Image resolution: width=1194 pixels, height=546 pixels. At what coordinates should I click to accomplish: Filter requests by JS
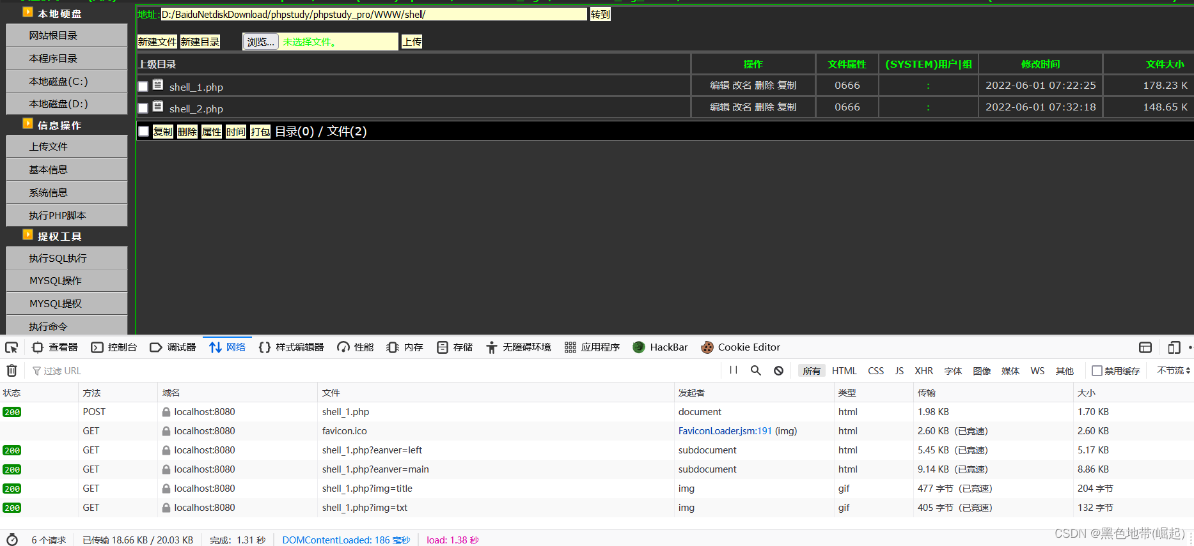tap(899, 371)
